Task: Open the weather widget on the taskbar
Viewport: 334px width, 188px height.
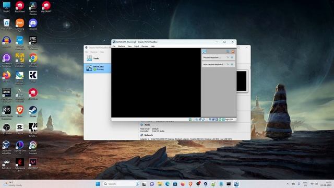Action: (13, 184)
